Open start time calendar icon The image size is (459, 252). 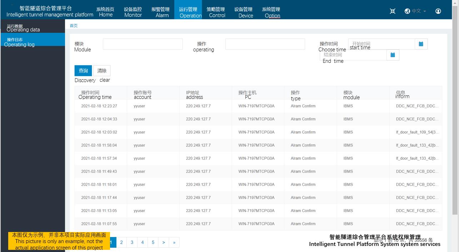coord(421,44)
